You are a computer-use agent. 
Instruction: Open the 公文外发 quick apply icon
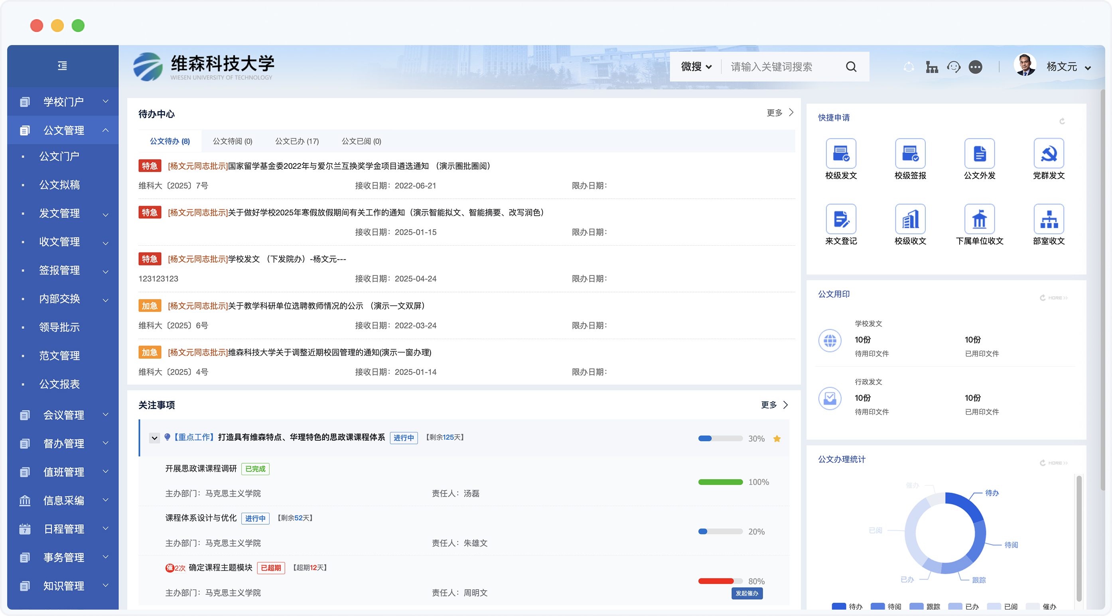[x=980, y=154]
